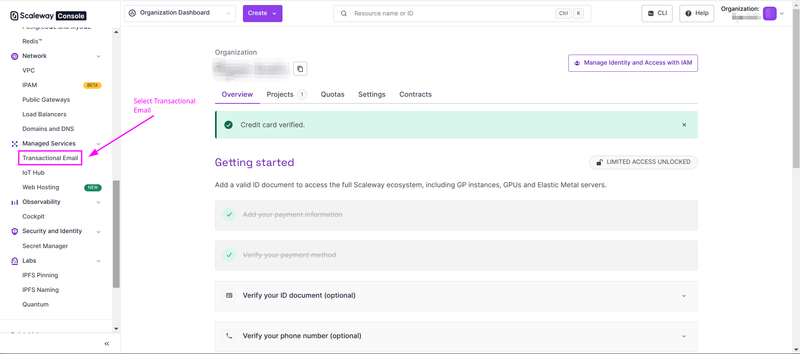Click the check beside Add your payment information
Viewport: 800px width, 354px height.
pos(229,214)
